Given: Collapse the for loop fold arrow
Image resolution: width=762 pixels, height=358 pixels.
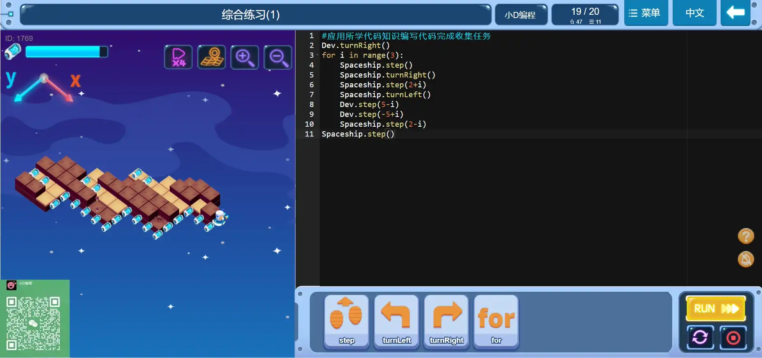Looking at the screenshot, I should click(x=317, y=55).
